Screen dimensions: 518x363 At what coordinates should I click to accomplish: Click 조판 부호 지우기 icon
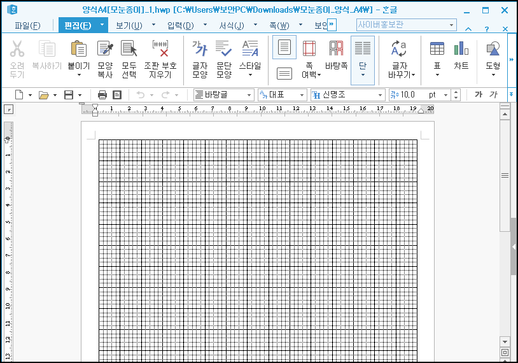coord(160,48)
